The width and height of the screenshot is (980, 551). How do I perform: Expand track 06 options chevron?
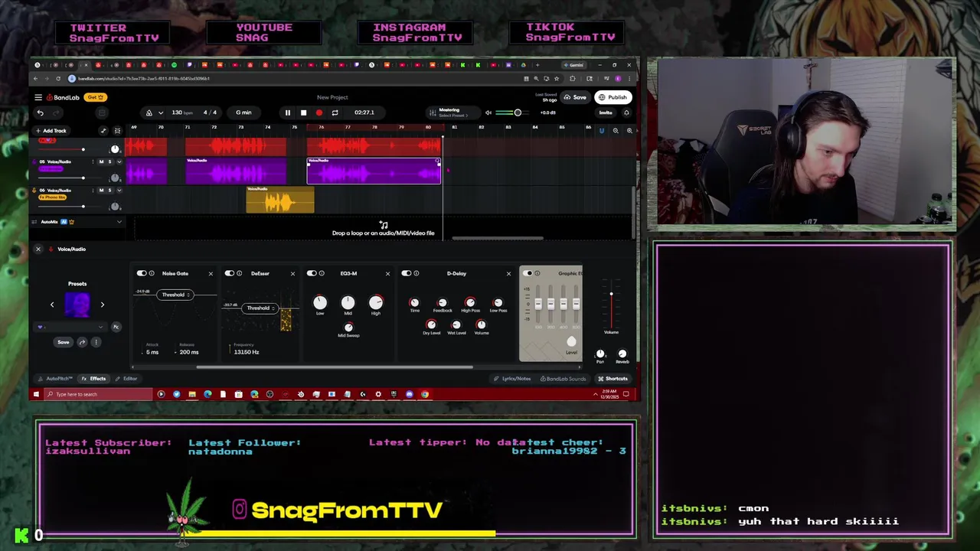[119, 190]
